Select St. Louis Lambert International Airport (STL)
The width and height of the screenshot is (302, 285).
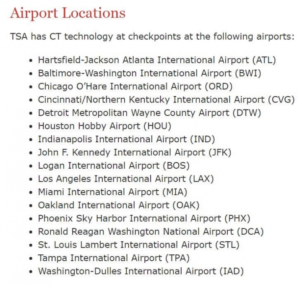(x=138, y=245)
